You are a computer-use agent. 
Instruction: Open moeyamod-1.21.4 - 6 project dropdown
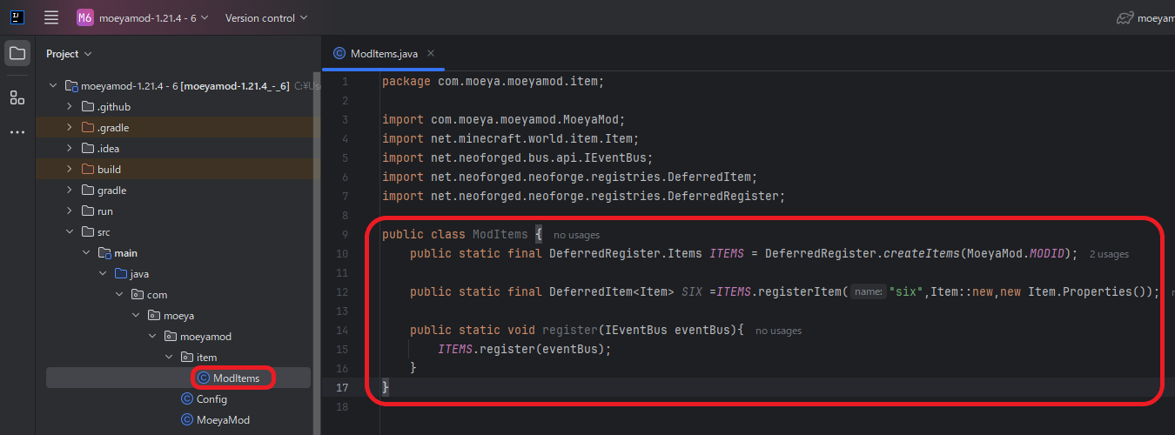(153, 17)
